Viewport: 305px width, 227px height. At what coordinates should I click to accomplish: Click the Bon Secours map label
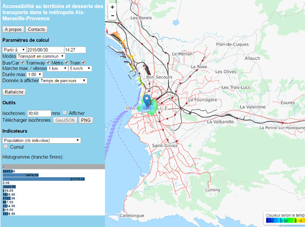pyautogui.click(x=159, y=77)
